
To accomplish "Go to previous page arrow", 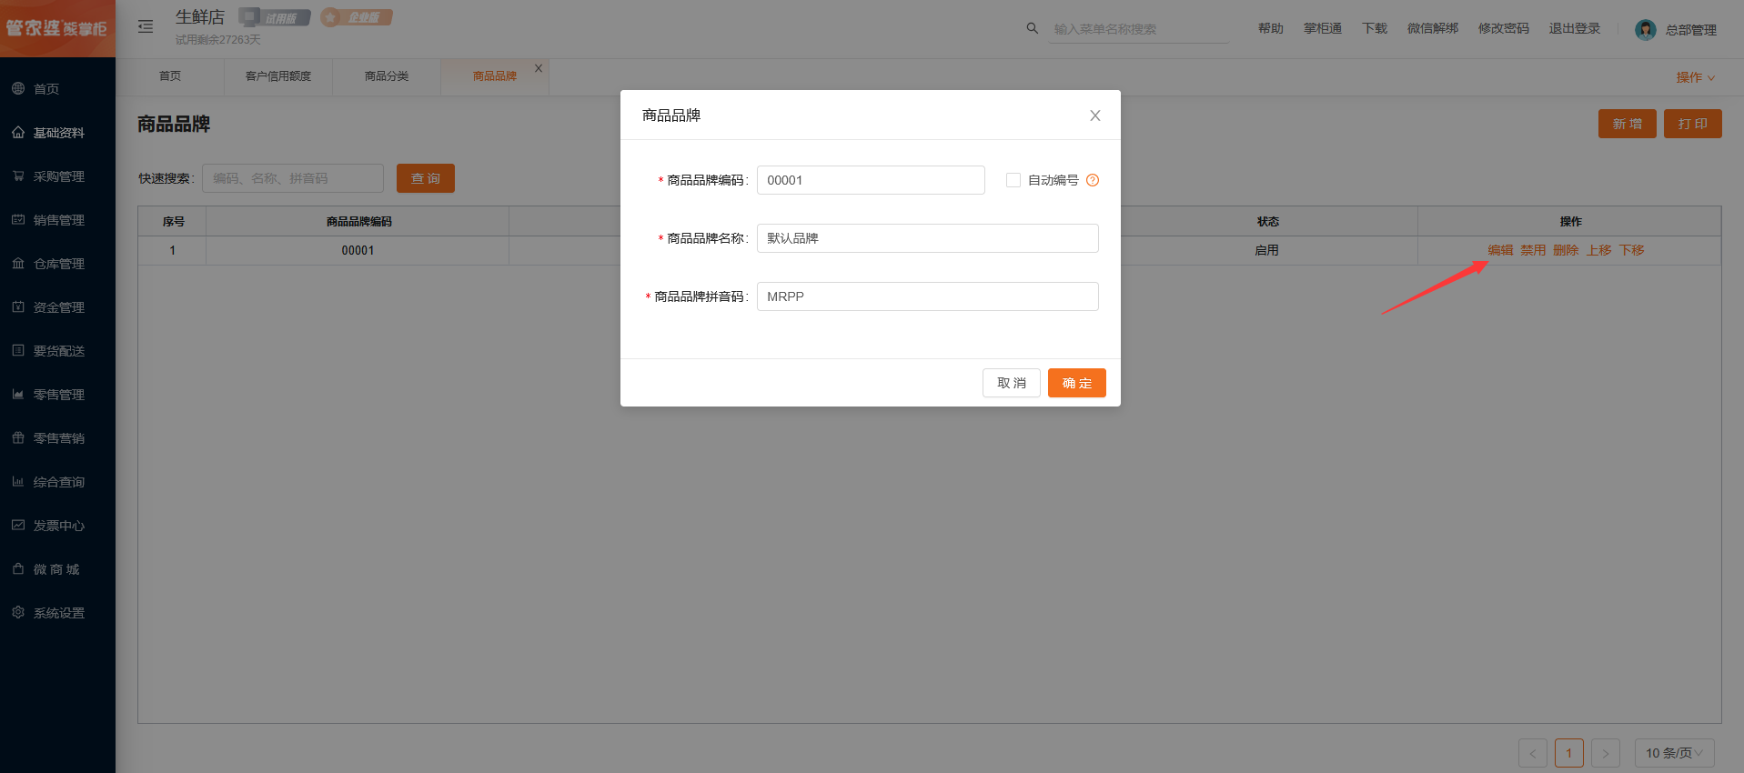I will click(x=1533, y=753).
